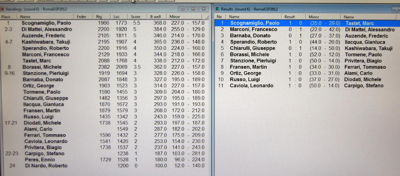Click opponent Di Mattei, Alessandro in Results
400x176 pixels.
tap(370, 30)
